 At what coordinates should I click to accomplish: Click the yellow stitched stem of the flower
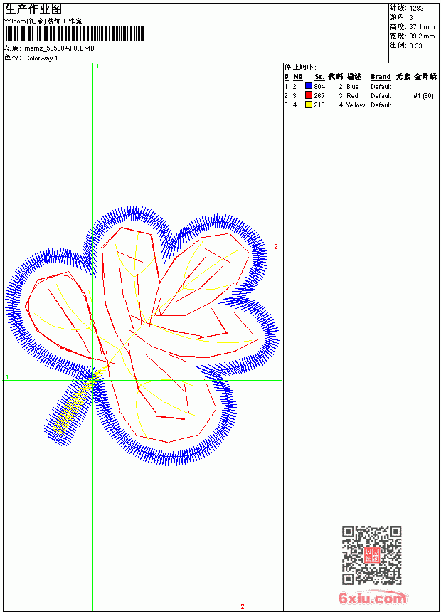pos(73,407)
